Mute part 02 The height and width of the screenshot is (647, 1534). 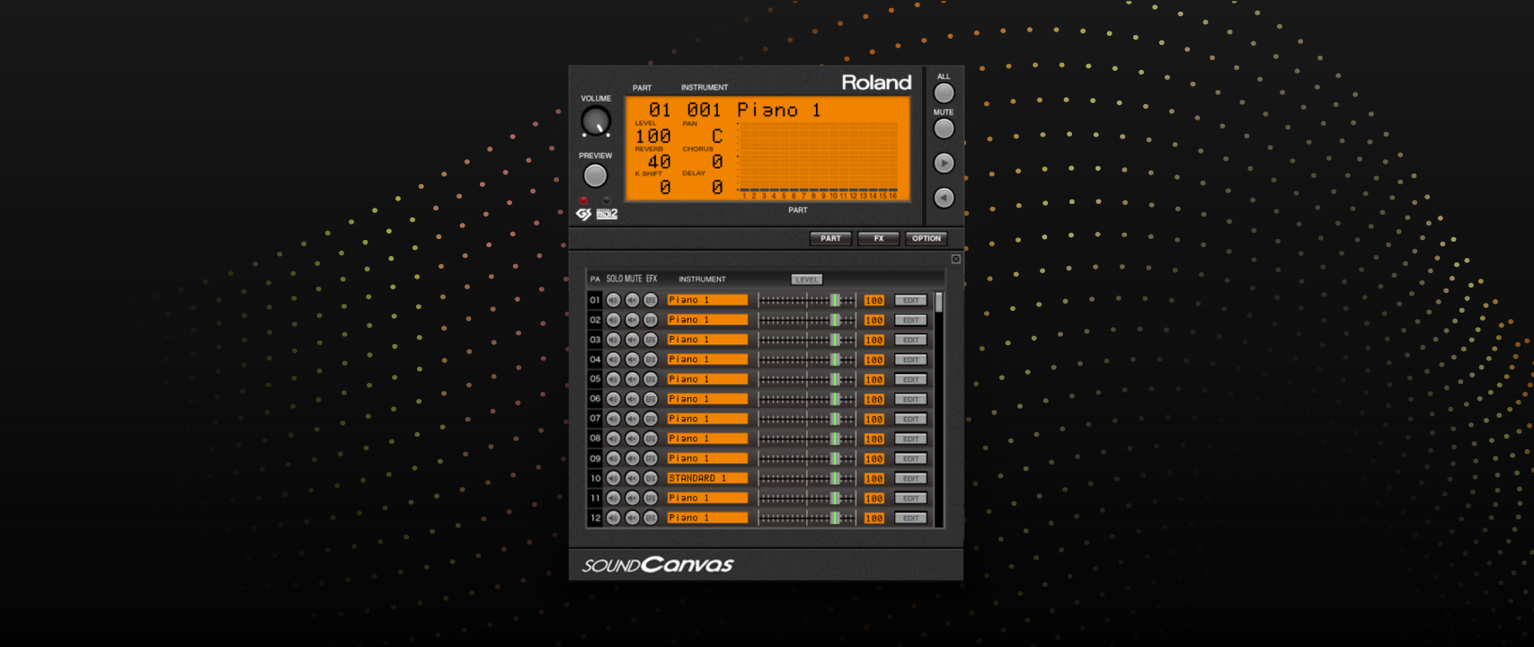633,320
